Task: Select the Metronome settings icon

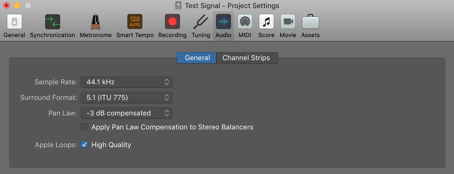Action: click(x=96, y=22)
